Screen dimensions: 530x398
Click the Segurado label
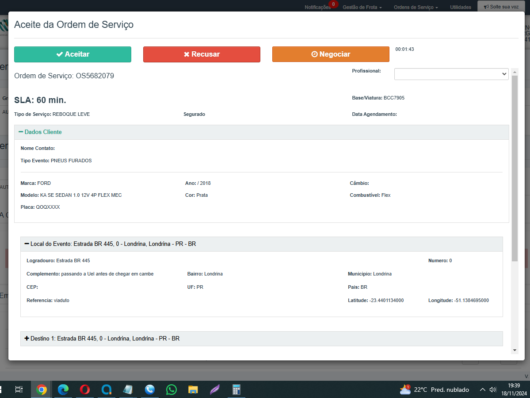pyautogui.click(x=194, y=114)
